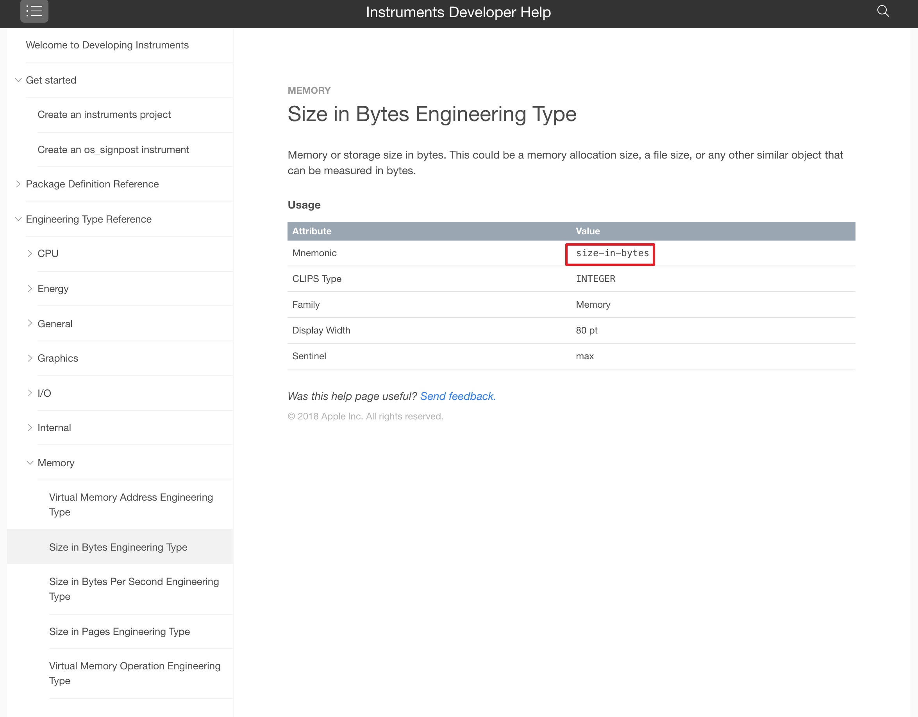Select Size in Bytes Per Second topic
The image size is (918, 717).
(x=134, y=589)
